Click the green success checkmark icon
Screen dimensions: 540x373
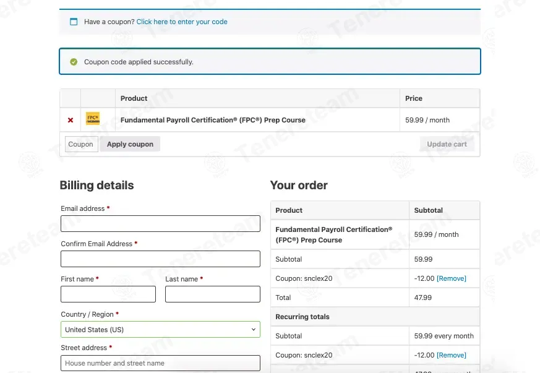(x=74, y=62)
